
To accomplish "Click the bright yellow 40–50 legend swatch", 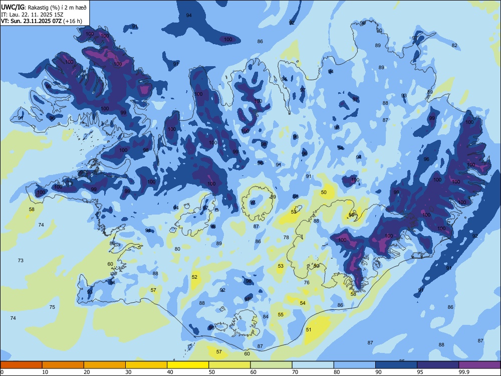I will tap(188, 365).
